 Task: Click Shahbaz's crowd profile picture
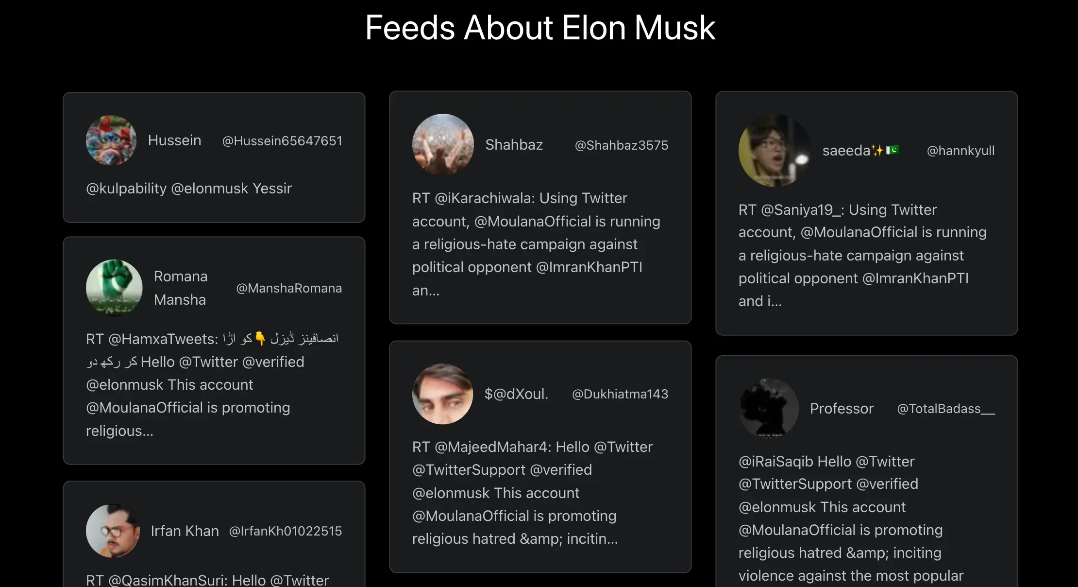(x=443, y=144)
